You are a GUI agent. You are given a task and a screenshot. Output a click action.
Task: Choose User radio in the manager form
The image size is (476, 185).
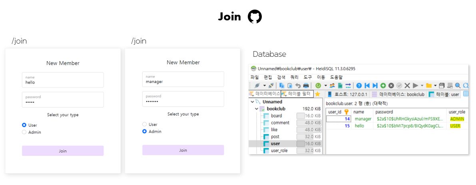(x=145, y=124)
